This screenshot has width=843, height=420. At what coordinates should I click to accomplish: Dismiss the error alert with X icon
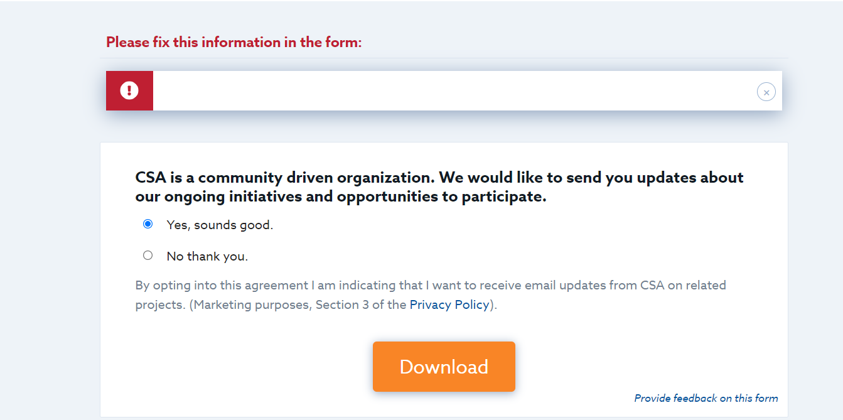766,92
